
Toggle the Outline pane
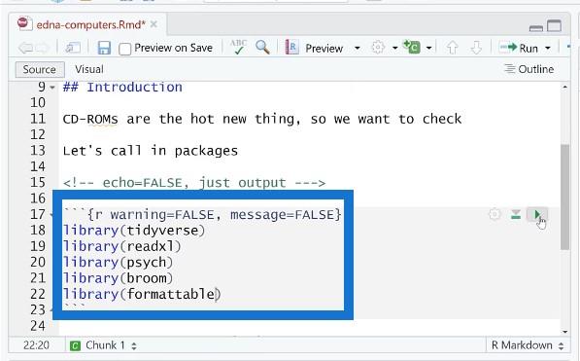click(x=529, y=69)
